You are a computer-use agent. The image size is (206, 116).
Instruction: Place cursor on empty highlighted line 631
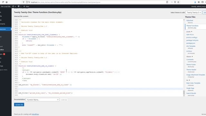(100, 89)
